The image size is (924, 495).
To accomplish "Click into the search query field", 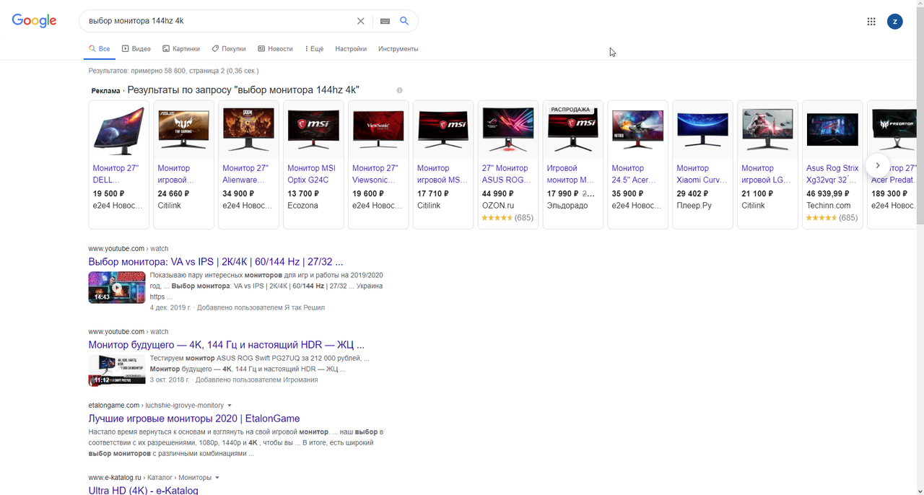I will pyautogui.click(x=220, y=21).
